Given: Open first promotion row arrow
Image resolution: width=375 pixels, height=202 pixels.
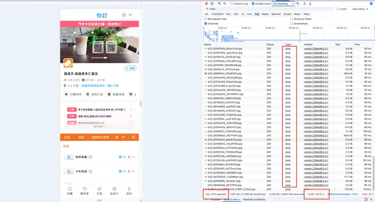Looking at the screenshot, I should click(131, 110).
